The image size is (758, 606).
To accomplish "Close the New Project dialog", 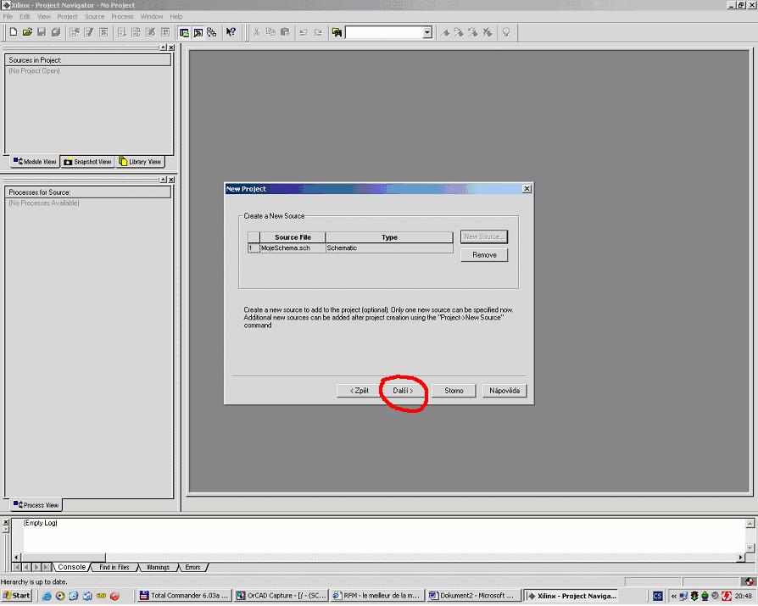I will pyautogui.click(x=527, y=188).
